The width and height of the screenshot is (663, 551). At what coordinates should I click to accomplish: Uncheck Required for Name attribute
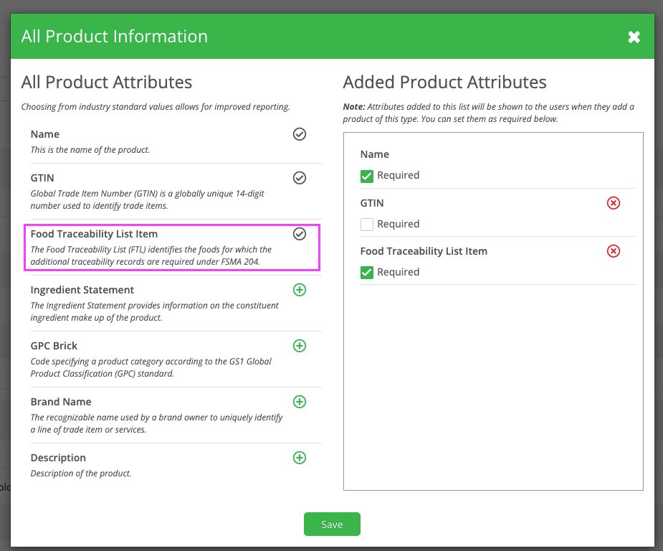367,176
